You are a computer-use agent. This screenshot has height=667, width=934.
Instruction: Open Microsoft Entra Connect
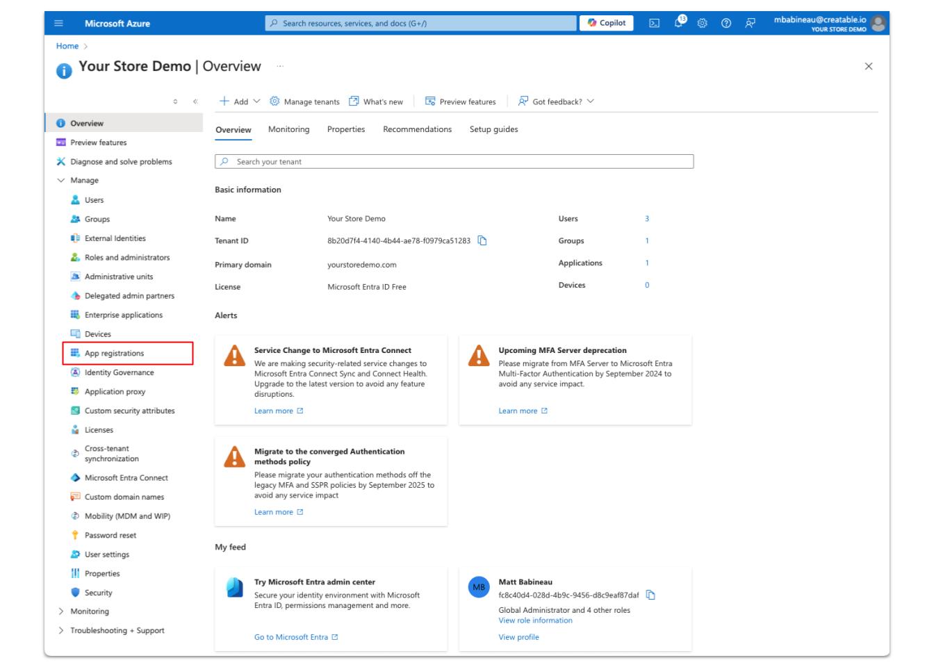(x=126, y=478)
